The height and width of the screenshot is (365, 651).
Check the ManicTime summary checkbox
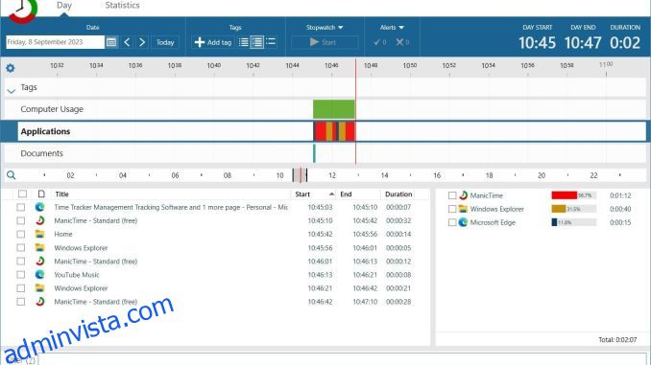click(452, 195)
